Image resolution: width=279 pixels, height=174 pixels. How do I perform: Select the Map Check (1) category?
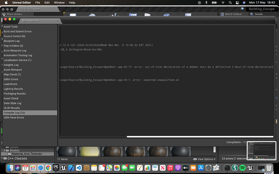tap(30, 74)
